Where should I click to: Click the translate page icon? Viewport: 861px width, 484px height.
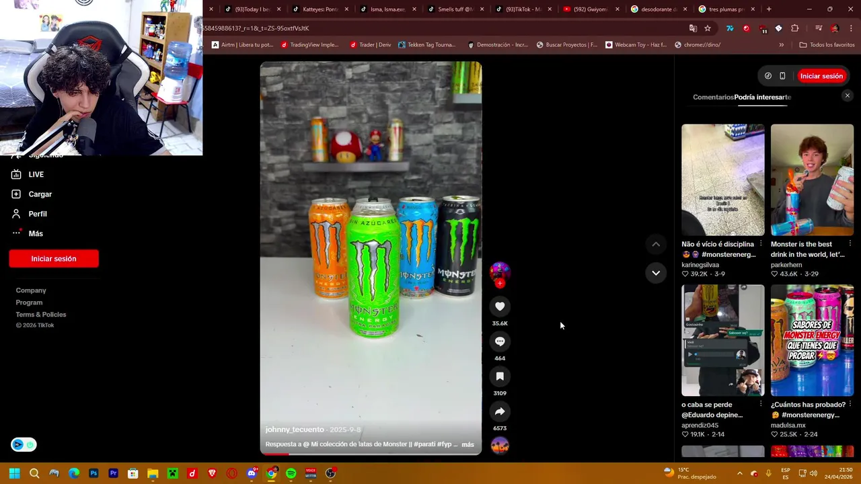(693, 28)
